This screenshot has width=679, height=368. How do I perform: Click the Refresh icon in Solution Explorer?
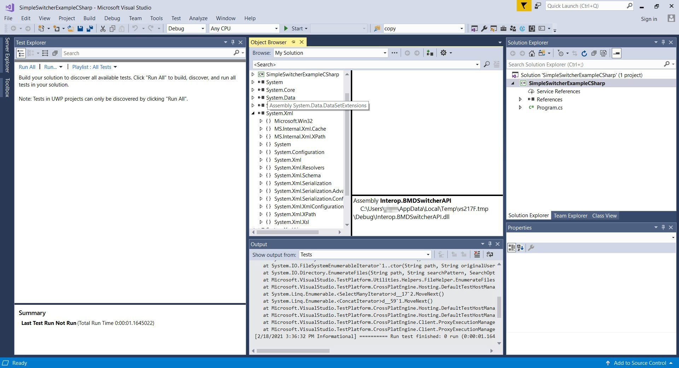click(x=584, y=53)
